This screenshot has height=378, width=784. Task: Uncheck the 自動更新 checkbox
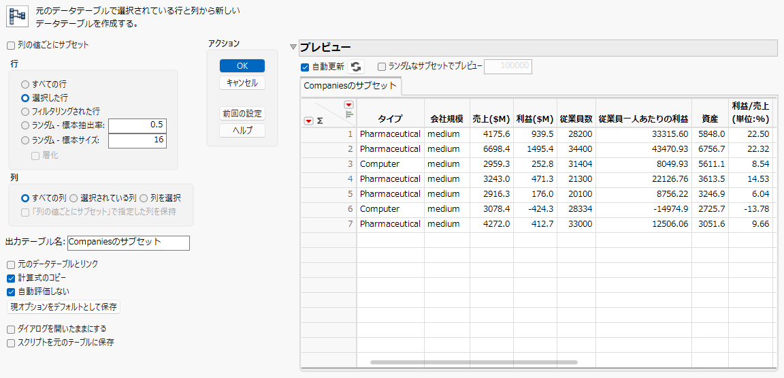[304, 67]
